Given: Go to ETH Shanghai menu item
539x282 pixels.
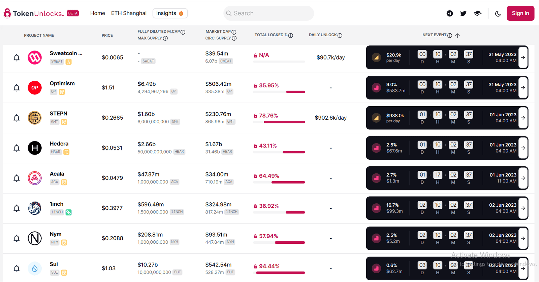Looking at the screenshot, I should [x=129, y=13].
